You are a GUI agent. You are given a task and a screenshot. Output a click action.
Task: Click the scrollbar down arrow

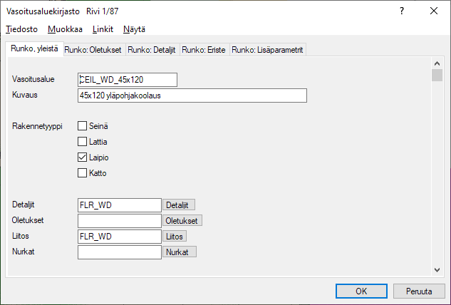(437, 269)
